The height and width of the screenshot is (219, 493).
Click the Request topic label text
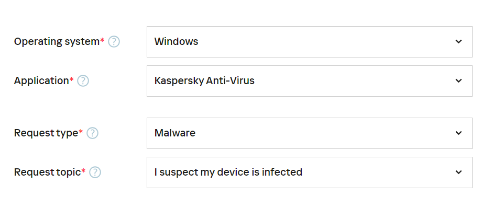point(47,172)
